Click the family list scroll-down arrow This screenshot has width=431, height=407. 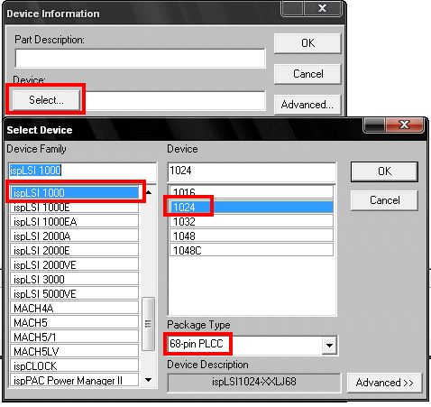[149, 380]
